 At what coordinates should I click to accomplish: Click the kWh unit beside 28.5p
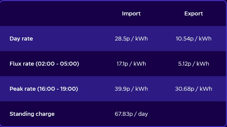141,39
